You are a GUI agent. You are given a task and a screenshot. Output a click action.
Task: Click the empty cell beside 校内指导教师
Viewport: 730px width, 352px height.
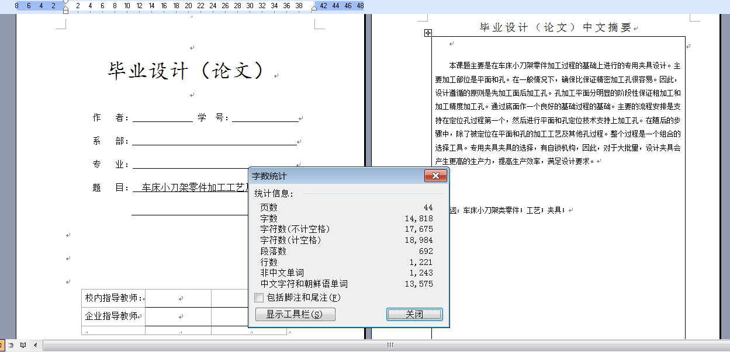[178, 298]
